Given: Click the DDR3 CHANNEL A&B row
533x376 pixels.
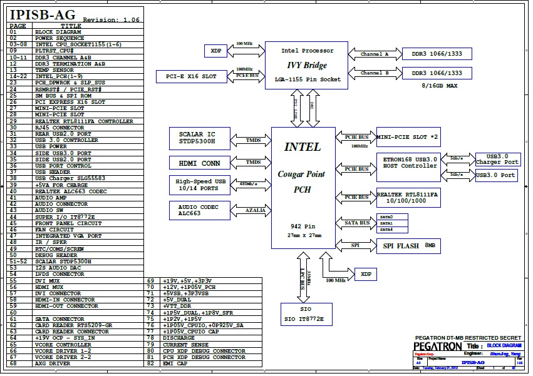Looking at the screenshot, I should 75,58.
